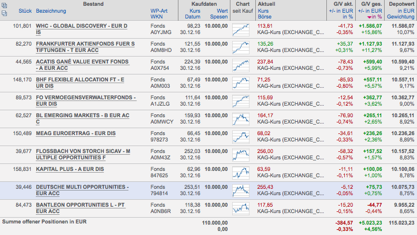Click total gain +1.586,07
Viewport: 417px width, 235px height.
[x=370, y=26]
